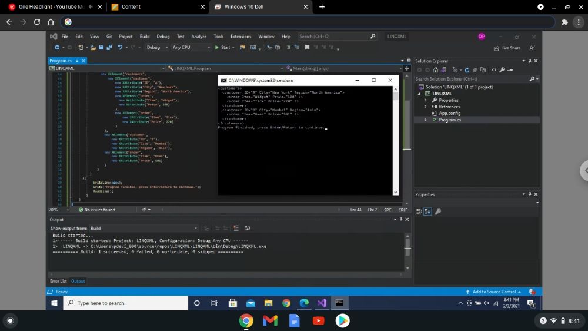Image resolution: width=588 pixels, height=331 pixels.
Task: Open the Analyze menu
Action: [x=199, y=37]
